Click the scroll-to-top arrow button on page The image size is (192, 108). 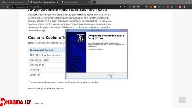point(182,100)
